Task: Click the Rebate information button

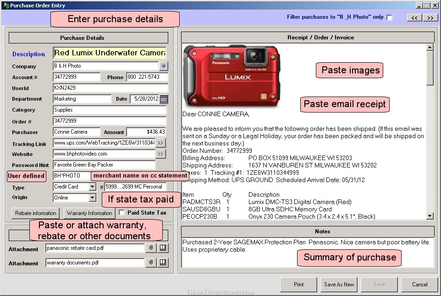Action: (x=35, y=213)
